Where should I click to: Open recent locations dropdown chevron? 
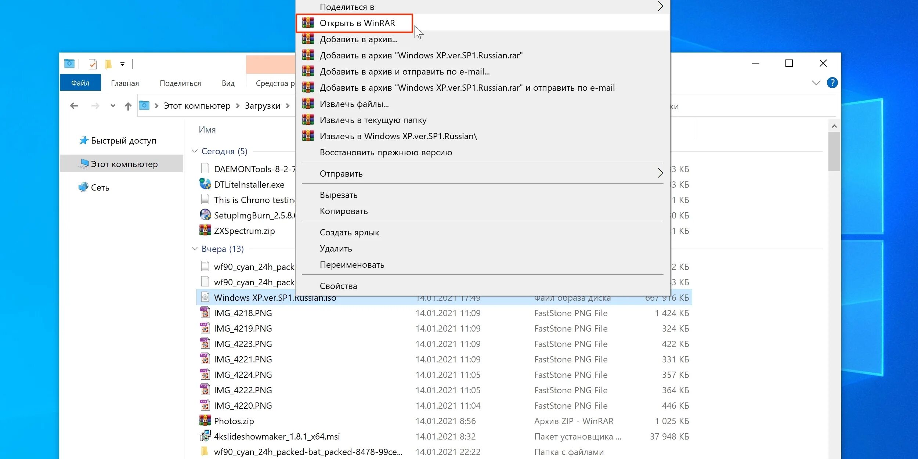click(113, 106)
